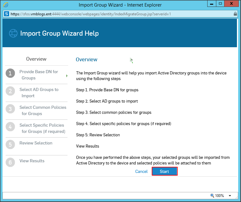
Task: Click the globe icon beside wizard title
Action: pyautogui.click(x=13, y=33)
